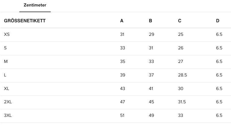
Task: Click value 28.5 in L row
Action: (x=183, y=75)
